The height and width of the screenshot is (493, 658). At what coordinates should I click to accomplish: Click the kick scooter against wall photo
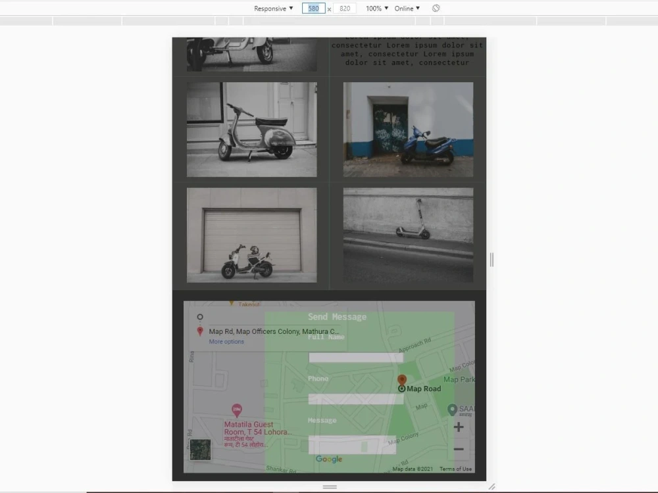point(409,235)
